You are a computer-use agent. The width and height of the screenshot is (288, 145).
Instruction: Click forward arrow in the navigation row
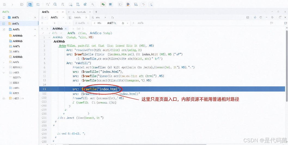point(54,23)
